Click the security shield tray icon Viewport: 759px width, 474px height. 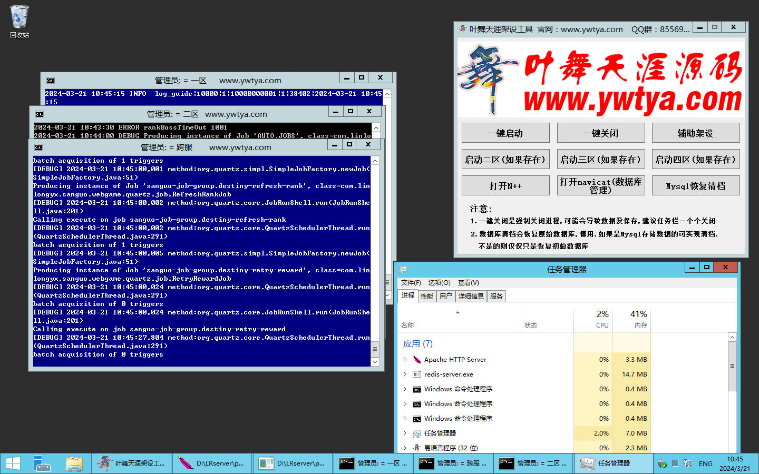(663, 463)
